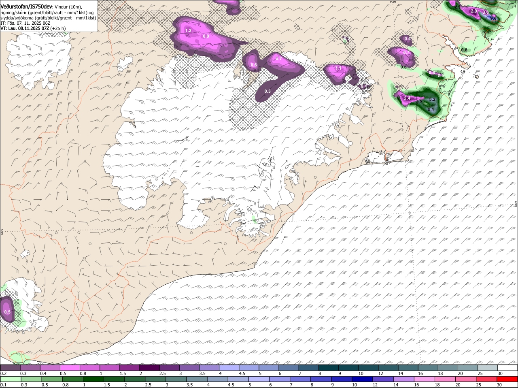
Task: Click the 15W longitude label
Action: 392,2
